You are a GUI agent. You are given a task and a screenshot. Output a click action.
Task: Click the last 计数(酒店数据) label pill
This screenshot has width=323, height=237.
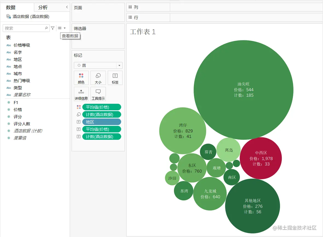(x=101, y=137)
